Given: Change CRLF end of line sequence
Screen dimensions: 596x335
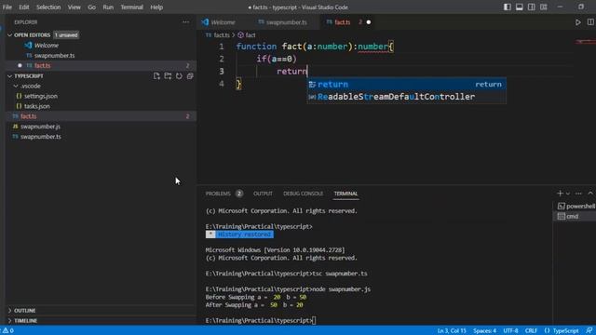Looking at the screenshot, I should (531, 331).
